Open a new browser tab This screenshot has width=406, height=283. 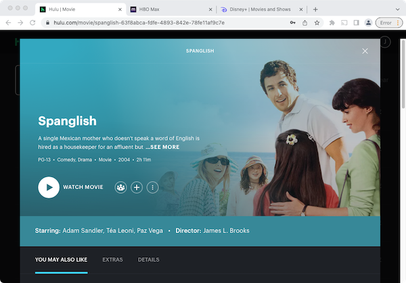click(315, 9)
